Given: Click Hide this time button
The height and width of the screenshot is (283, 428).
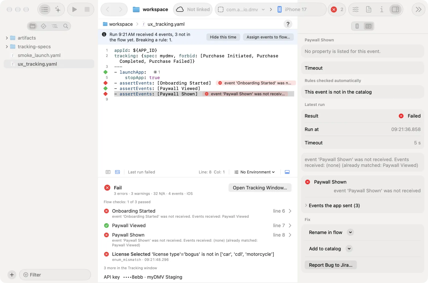Looking at the screenshot, I should pos(223,37).
